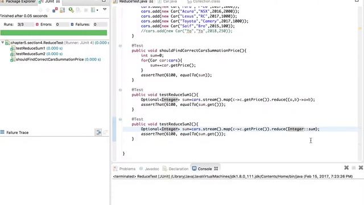This screenshot has height=205, width=364.
Task: Select shouldFindCorrectCarsSummationPrice test result
Action: coord(56,59)
